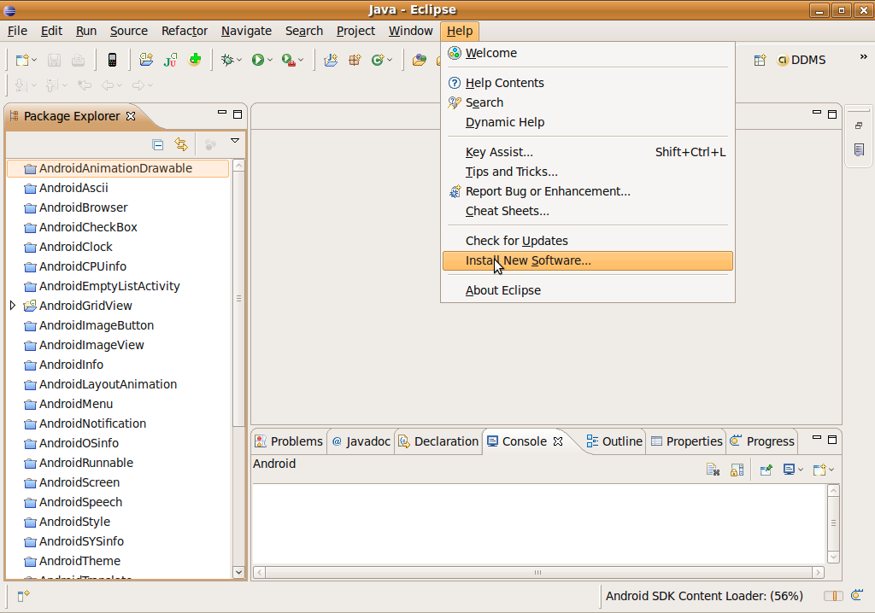
Task: Click the Debug bug icon
Action: click(x=227, y=60)
